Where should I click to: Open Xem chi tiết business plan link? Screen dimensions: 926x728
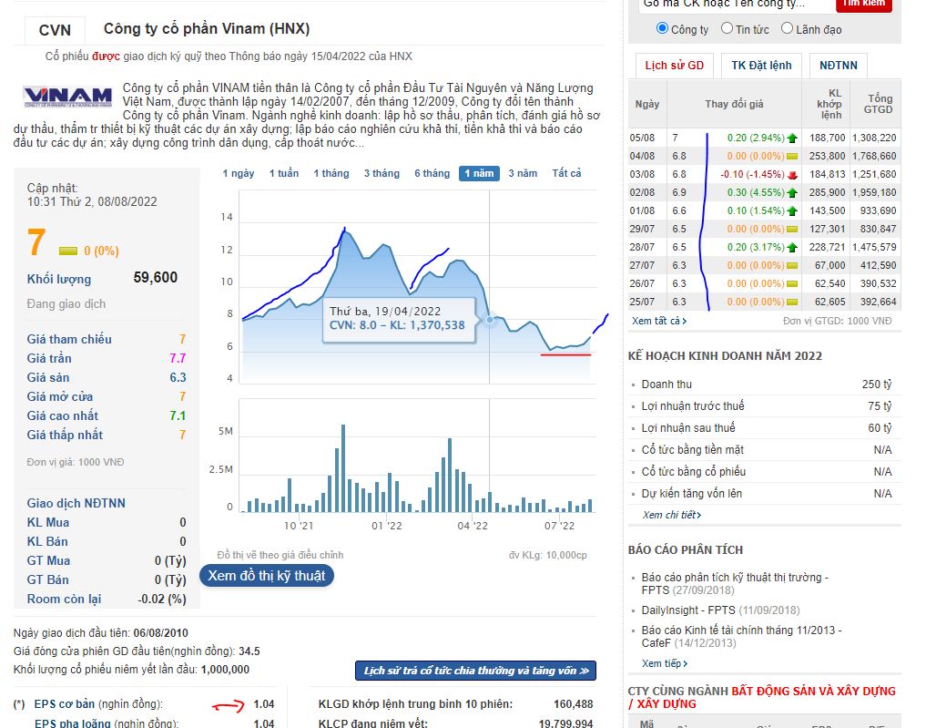(671, 515)
